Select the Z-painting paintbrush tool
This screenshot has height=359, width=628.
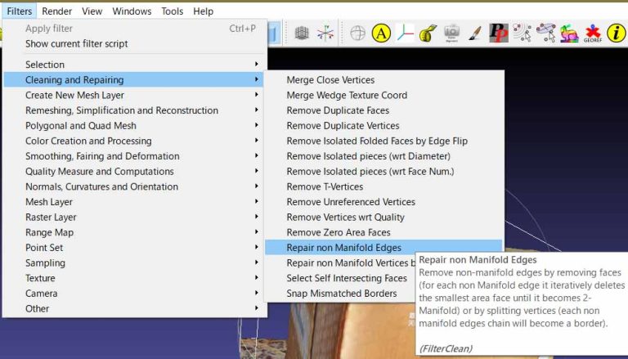[x=474, y=34]
